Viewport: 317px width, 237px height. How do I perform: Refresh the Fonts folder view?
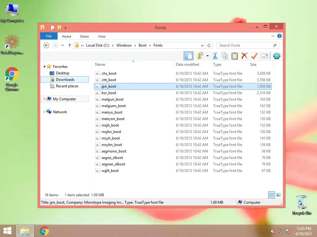[x=209, y=45]
